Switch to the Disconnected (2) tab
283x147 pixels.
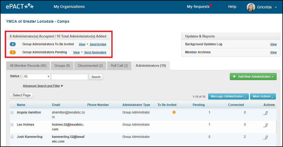[x=90, y=66]
